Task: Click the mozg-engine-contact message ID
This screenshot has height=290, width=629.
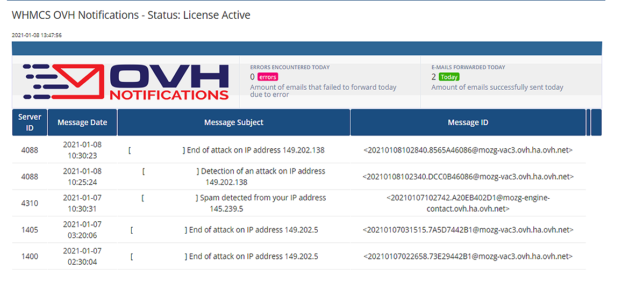Action: (x=468, y=203)
